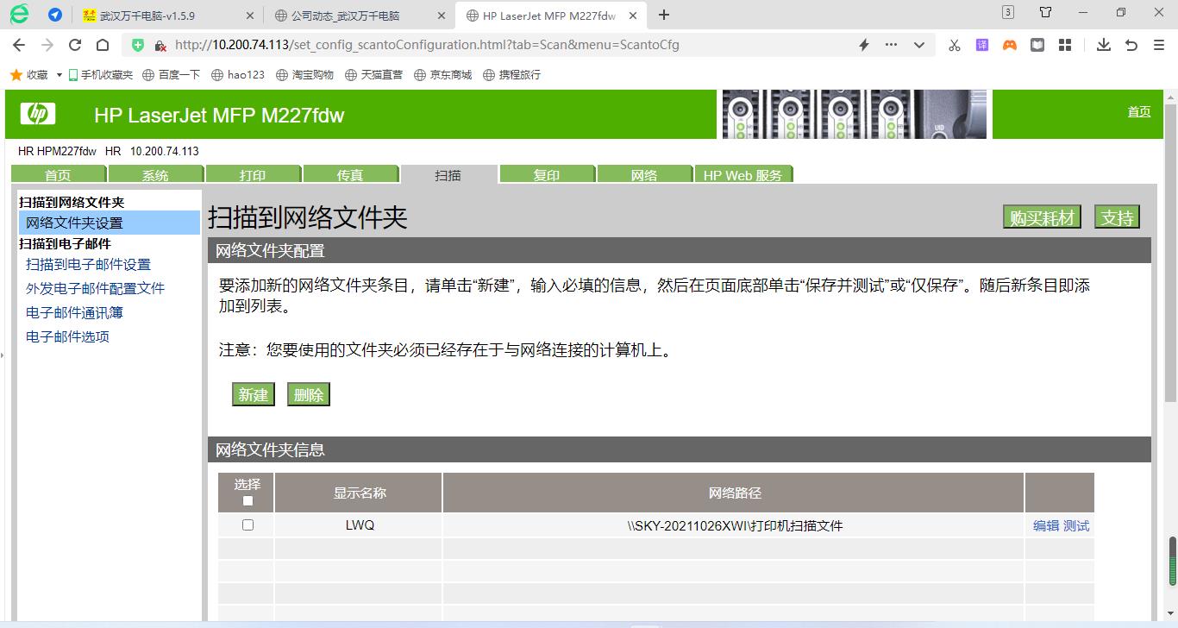Image resolution: width=1178 pixels, height=628 pixels.
Task: Go back to the previous page
Action: click(19, 45)
